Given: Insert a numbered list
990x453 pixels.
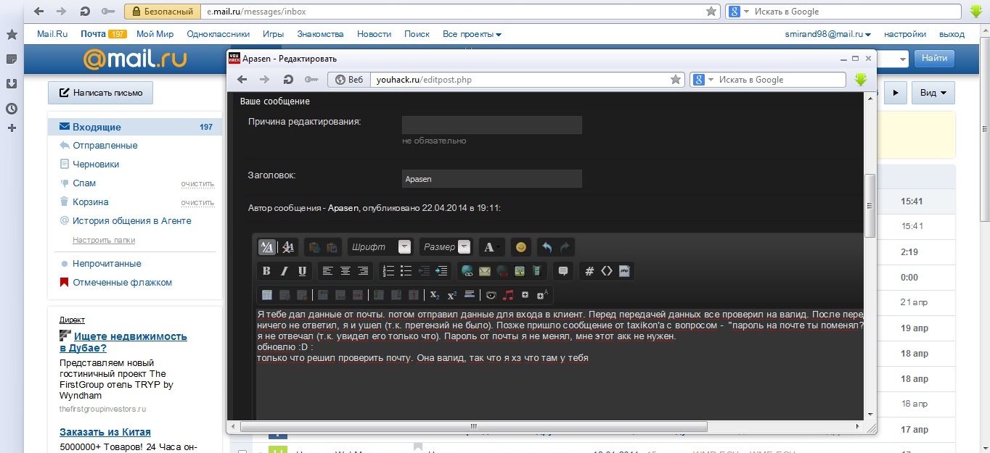Looking at the screenshot, I should point(388,271).
